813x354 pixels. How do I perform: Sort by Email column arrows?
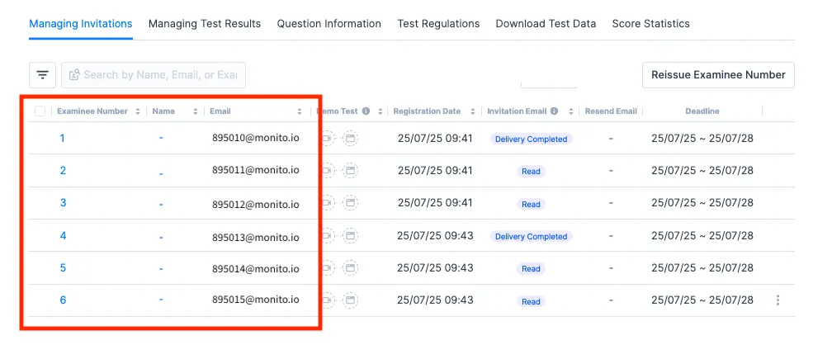(300, 111)
